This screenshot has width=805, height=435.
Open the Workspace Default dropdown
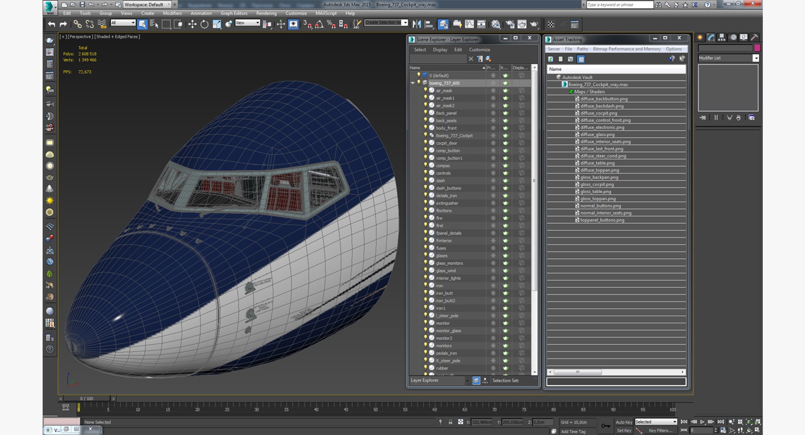tap(148, 5)
